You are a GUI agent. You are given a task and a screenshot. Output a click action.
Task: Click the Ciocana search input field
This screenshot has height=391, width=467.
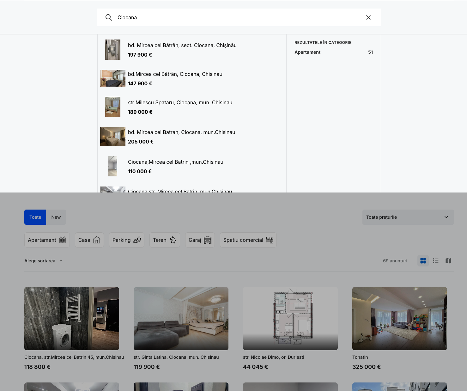tap(239, 17)
